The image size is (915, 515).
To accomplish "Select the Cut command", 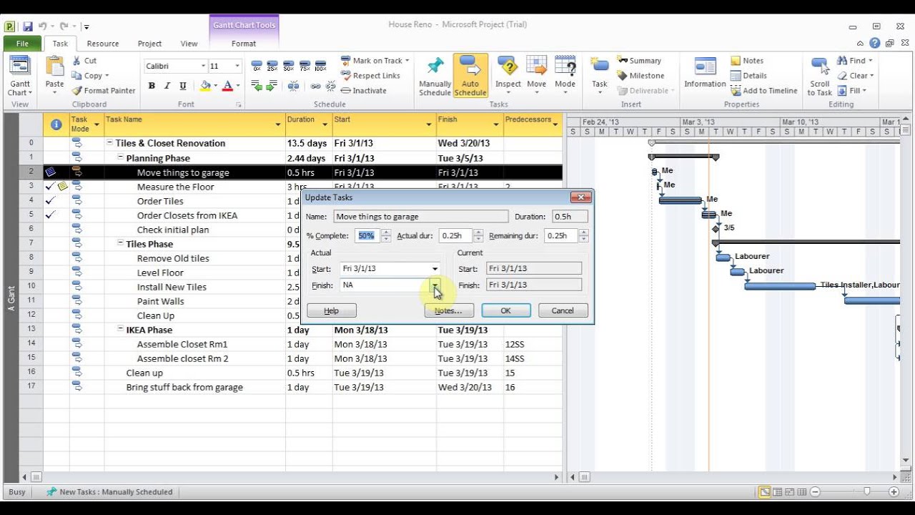I will 84,61.
